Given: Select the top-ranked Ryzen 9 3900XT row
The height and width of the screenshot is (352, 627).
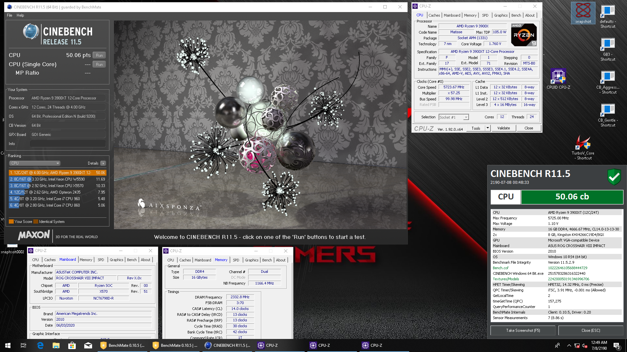Looking at the screenshot, I should click(x=57, y=173).
